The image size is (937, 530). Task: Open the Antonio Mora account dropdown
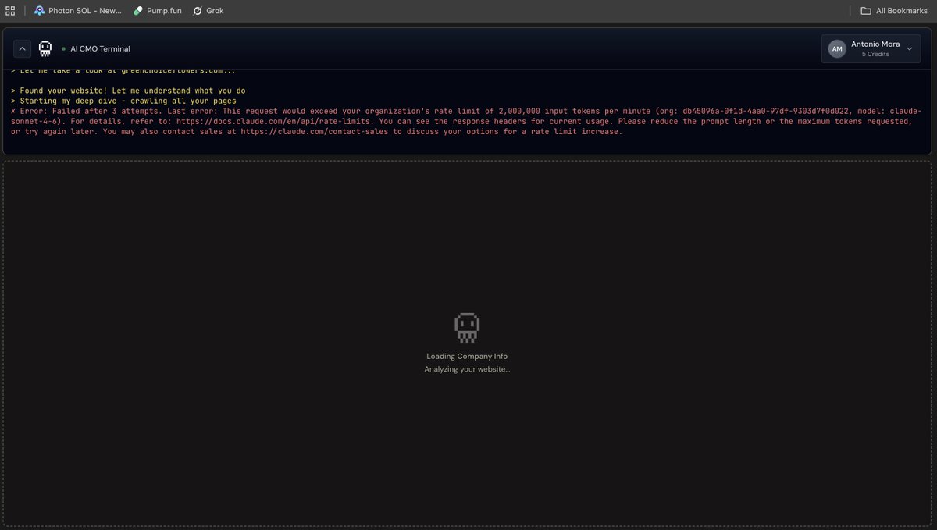pyautogui.click(x=872, y=48)
